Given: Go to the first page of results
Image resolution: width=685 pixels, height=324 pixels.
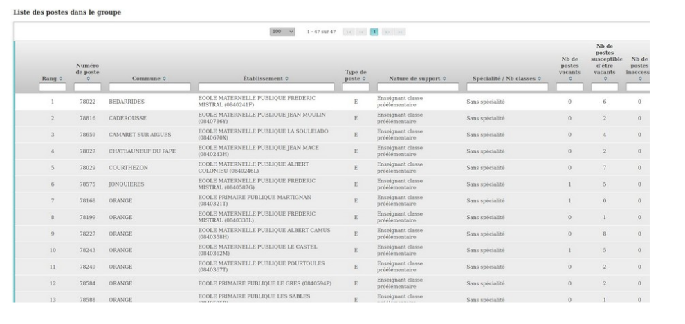Looking at the screenshot, I should (x=349, y=32).
